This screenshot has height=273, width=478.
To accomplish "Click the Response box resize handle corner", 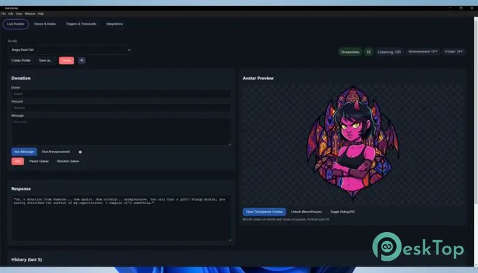I will coord(230,240).
